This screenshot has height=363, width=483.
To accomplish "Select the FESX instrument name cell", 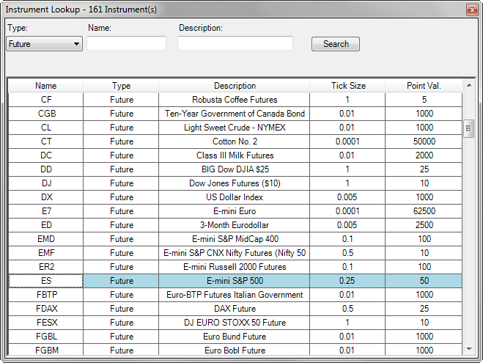I will (46, 323).
